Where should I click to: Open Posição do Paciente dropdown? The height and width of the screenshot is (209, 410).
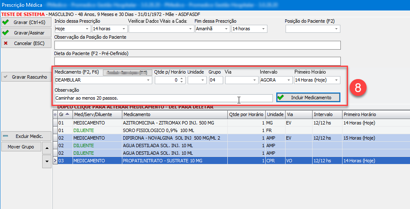pyautogui.click(x=337, y=29)
